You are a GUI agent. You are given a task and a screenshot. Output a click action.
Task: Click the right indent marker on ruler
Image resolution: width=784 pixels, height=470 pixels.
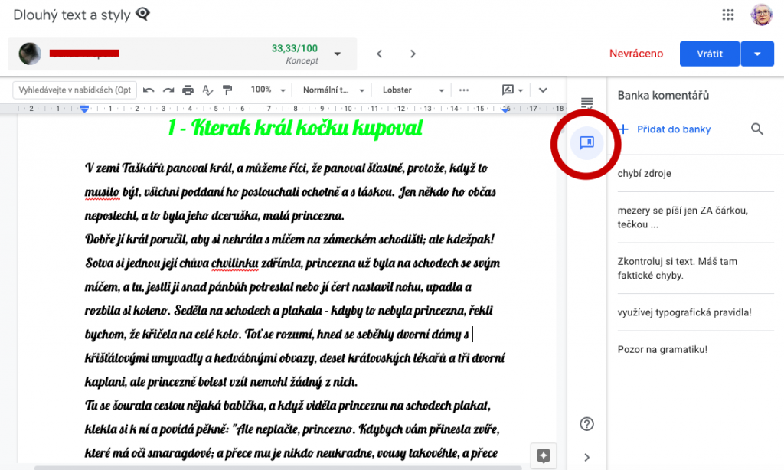point(505,109)
